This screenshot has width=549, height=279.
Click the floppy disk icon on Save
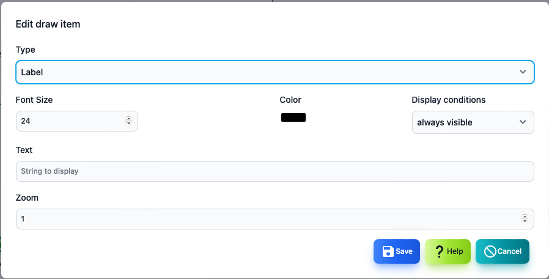point(388,251)
